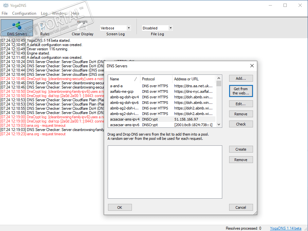The height and width of the screenshot is (231, 308).
Task: Confirm dialog with OK button
Action: (120, 207)
